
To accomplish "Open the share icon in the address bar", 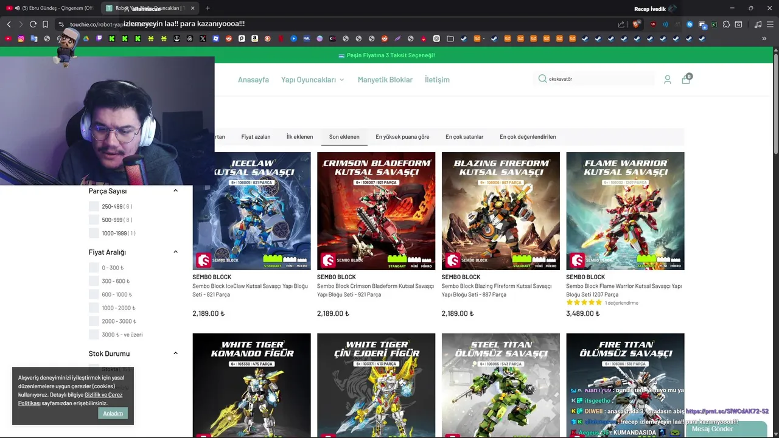I will pyautogui.click(x=621, y=24).
